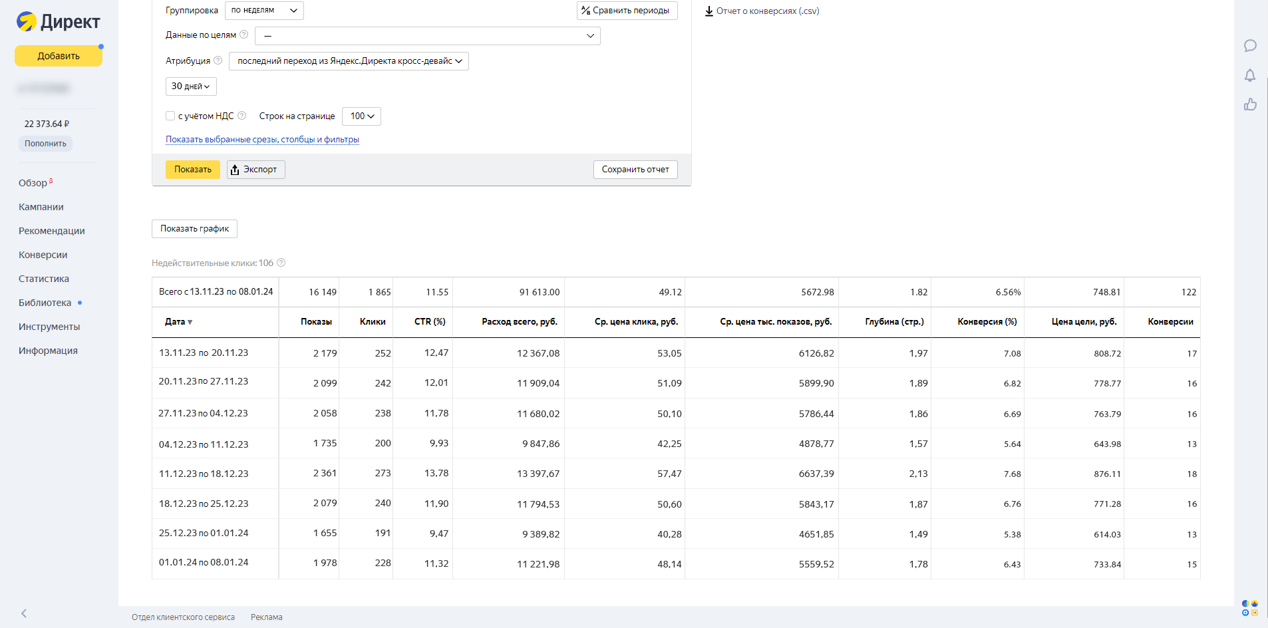
Task: Open the chat message icon
Action: 1250,46
